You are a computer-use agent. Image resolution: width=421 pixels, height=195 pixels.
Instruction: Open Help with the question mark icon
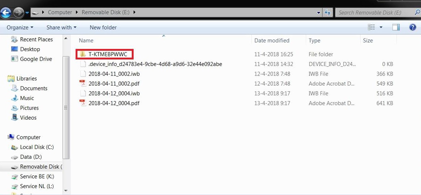click(x=413, y=27)
